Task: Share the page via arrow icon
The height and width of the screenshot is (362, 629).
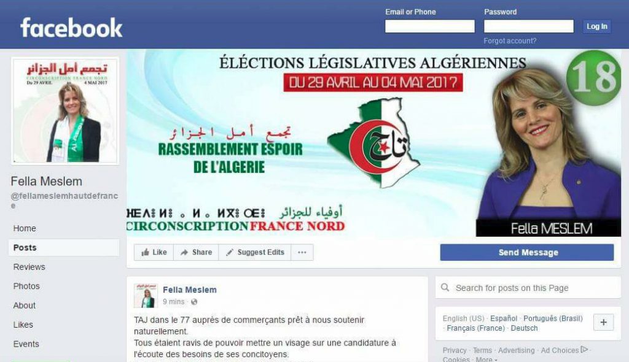Action: (196, 252)
